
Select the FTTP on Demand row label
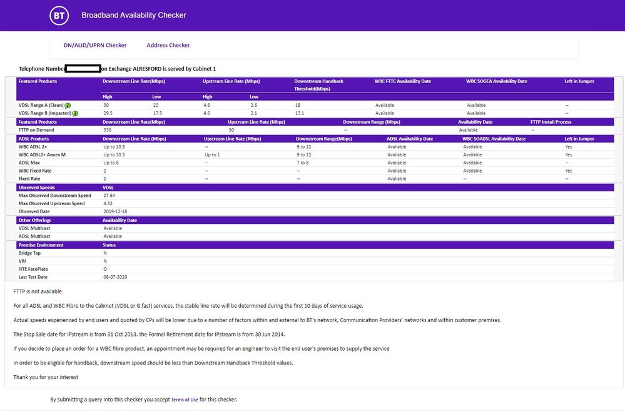coord(37,130)
